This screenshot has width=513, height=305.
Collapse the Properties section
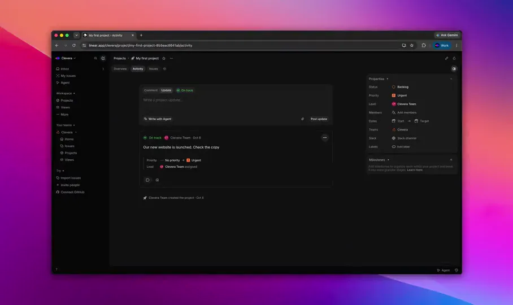tap(379, 79)
